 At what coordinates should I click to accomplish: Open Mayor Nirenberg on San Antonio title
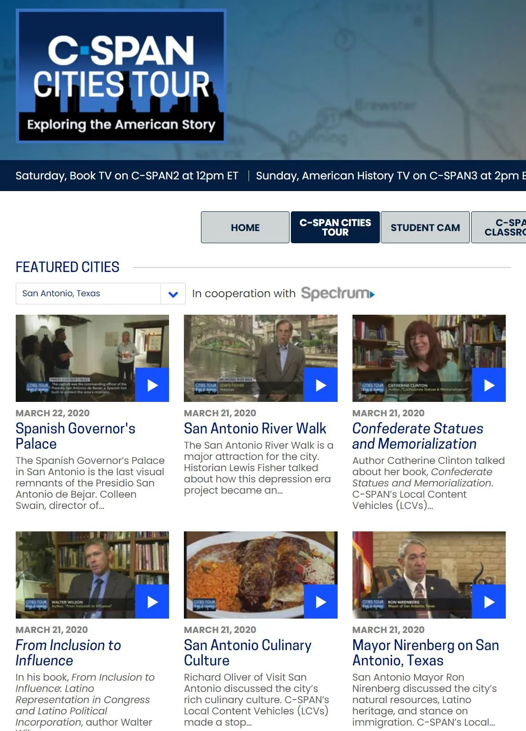(426, 653)
